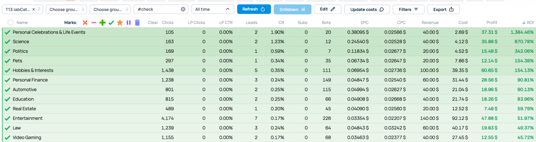
Task: Apply the orange star mark
Action: pos(120,23)
